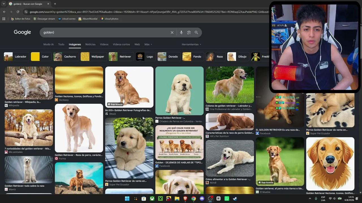
Task: Show hidden system tray icons
Action: point(310,198)
